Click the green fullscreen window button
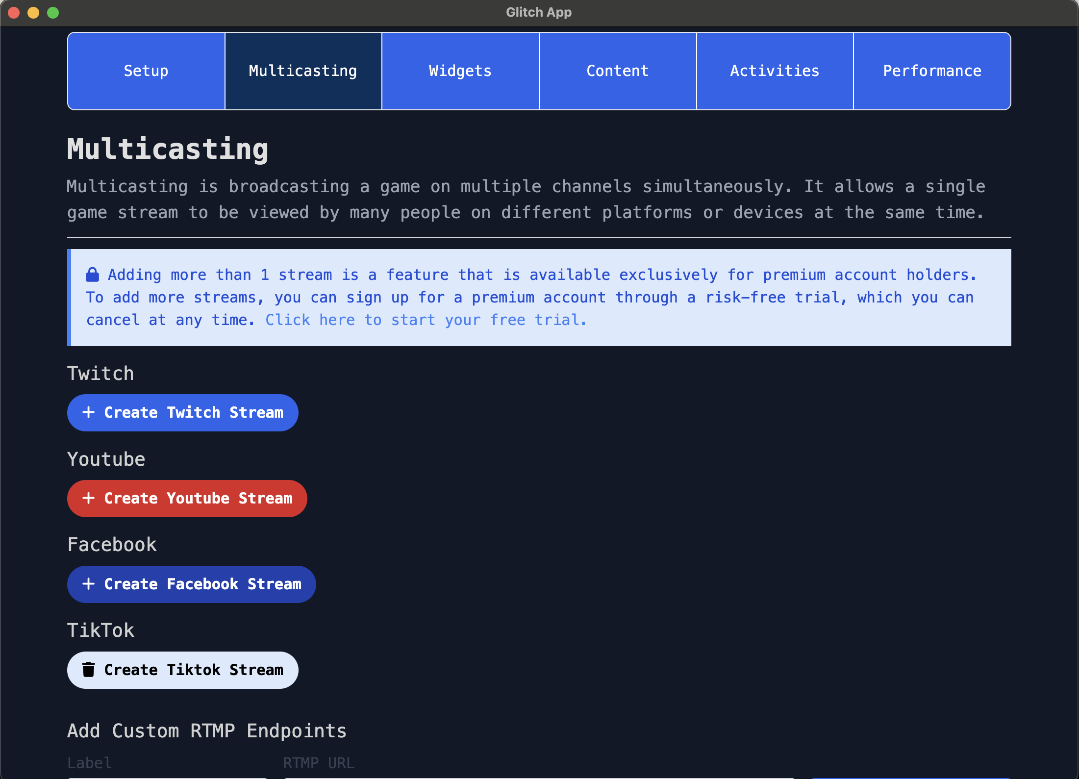Screen dimensions: 1079x779 tap(53, 13)
